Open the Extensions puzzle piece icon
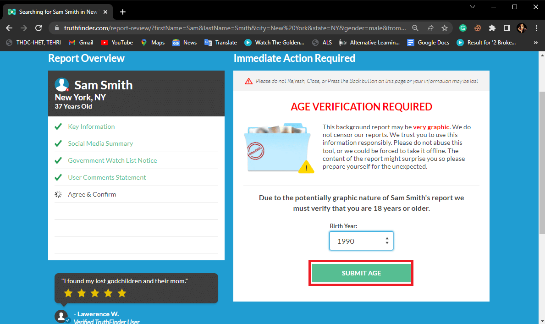Screen dimensions: 545x324 coord(492,28)
